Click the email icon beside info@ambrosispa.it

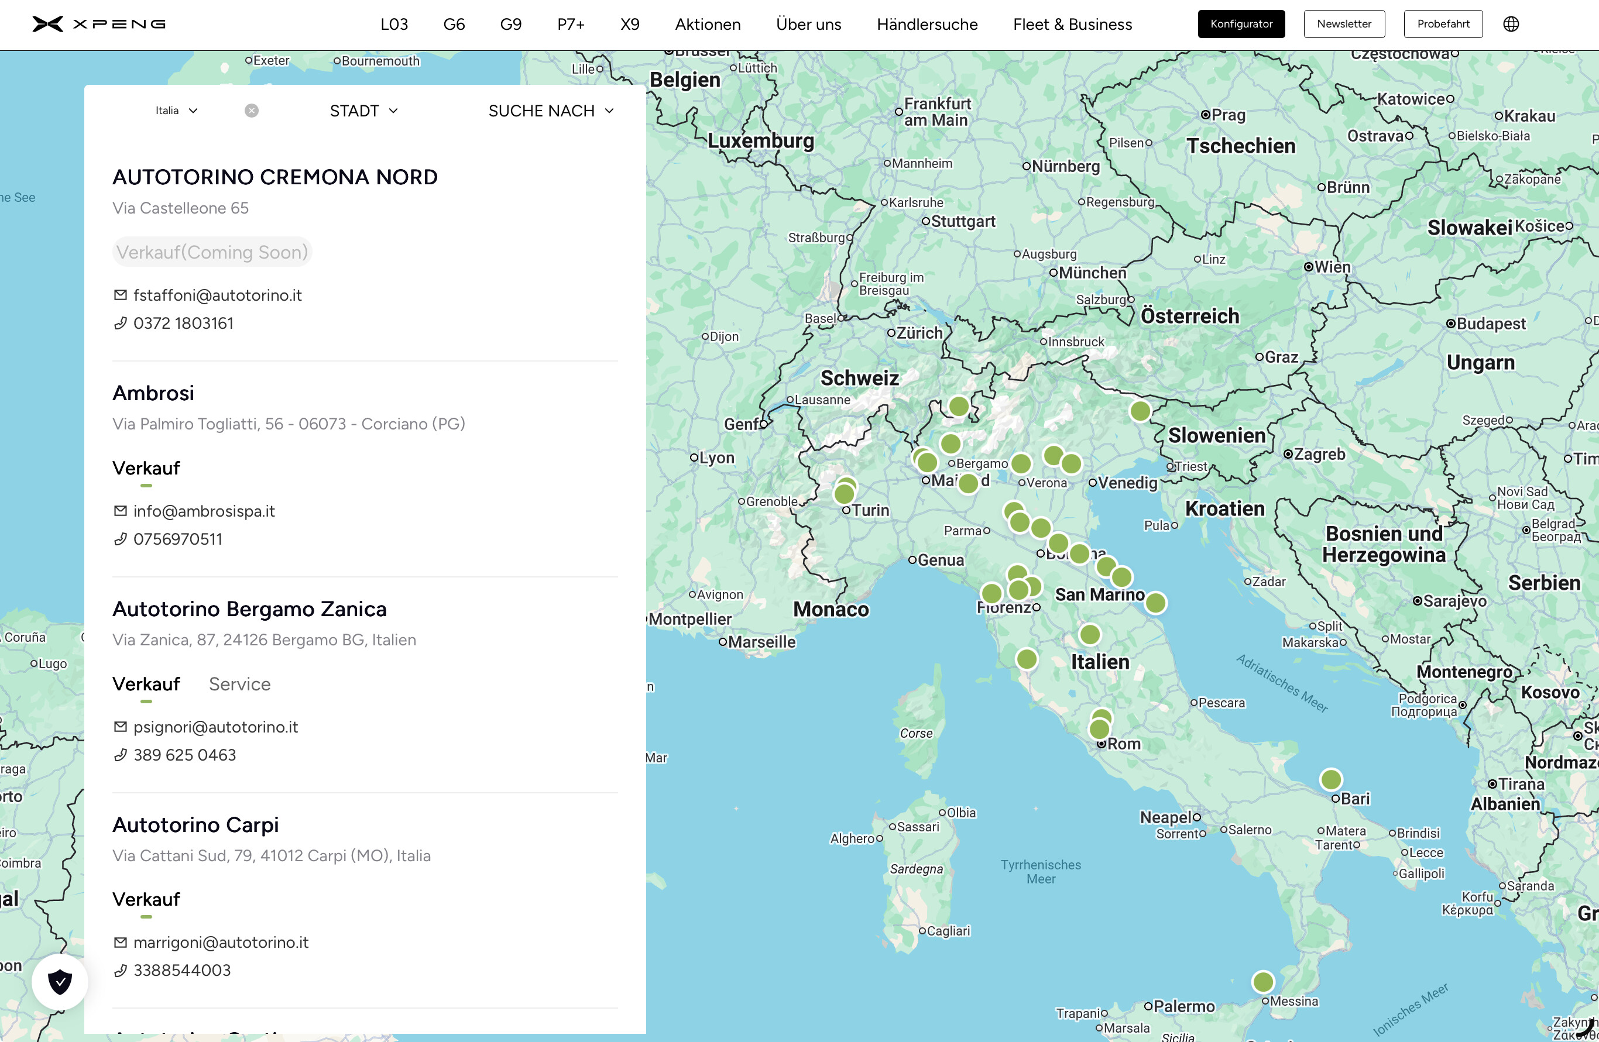(x=120, y=511)
